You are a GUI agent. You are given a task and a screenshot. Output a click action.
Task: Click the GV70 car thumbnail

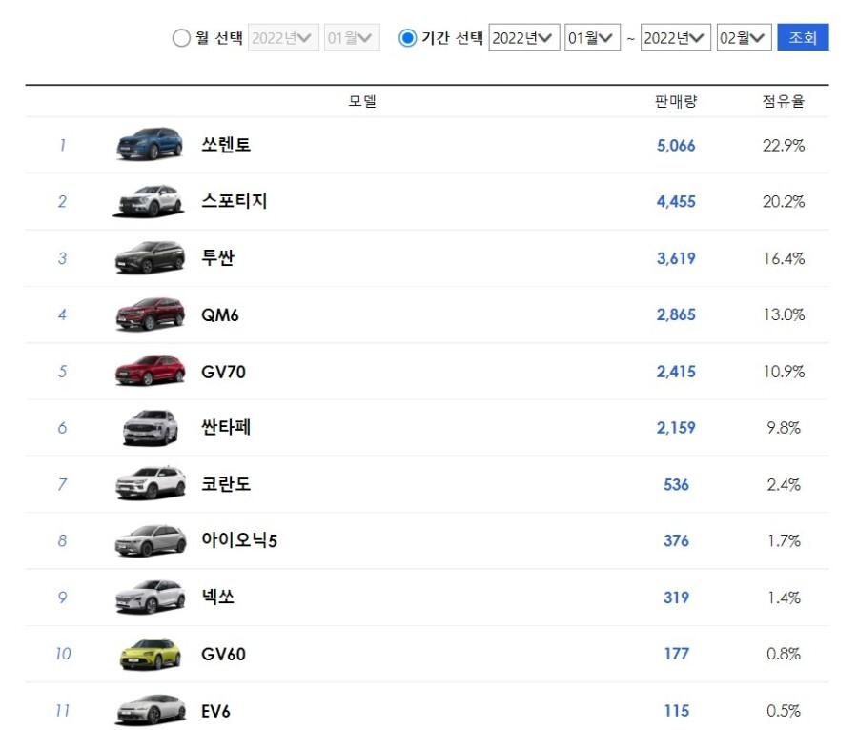pyautogui.click(x=150, y=371)
